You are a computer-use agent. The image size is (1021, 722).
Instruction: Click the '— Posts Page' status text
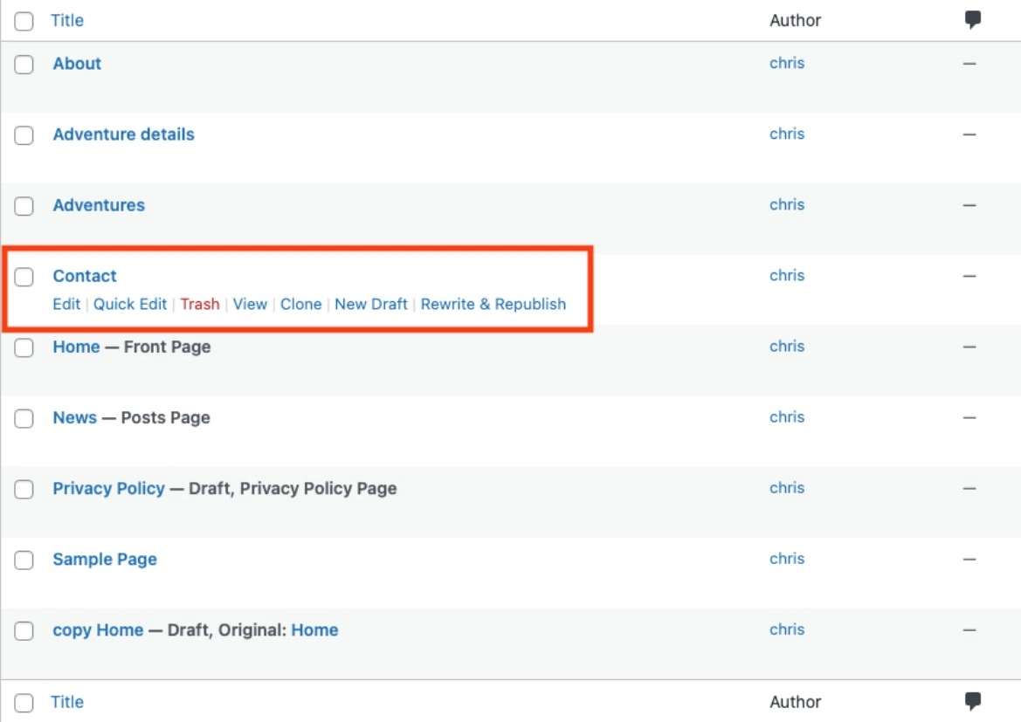[x=155, y=417]
